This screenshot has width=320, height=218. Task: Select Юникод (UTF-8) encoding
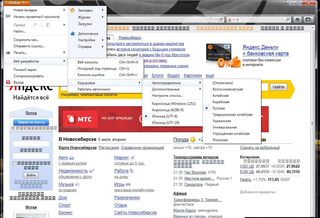pyautogui.click(x=164, y=116)
